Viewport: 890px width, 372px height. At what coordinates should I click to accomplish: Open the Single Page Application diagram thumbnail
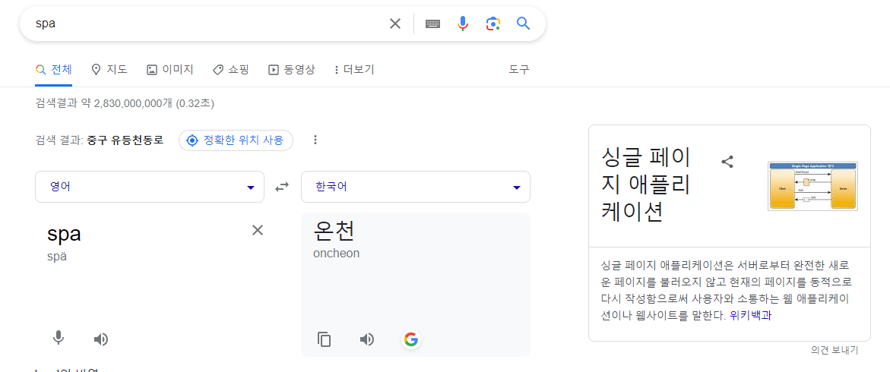pyautogui.click(x=812, y=186)
